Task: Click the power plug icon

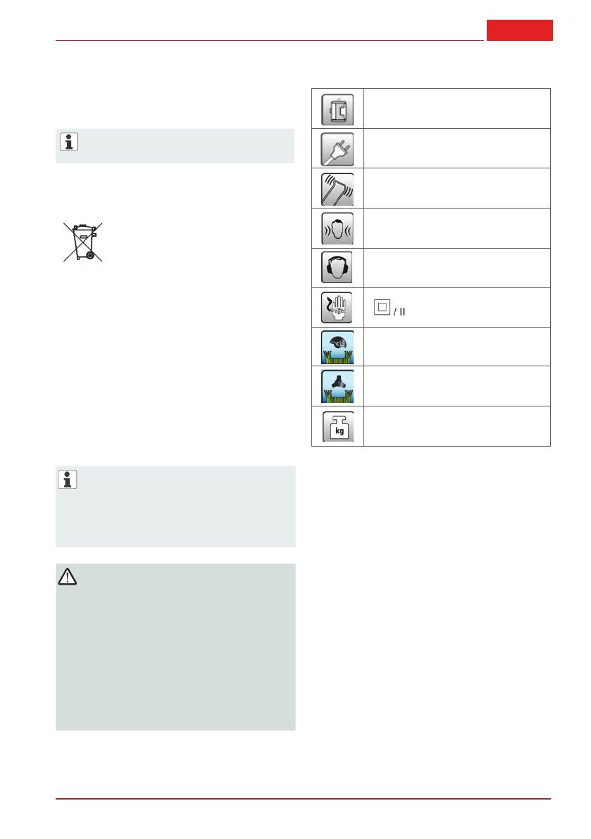Action: (337, 148)
